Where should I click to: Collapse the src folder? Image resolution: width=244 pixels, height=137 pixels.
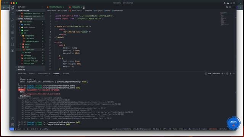pyautogui.click(x=25, y=33)
